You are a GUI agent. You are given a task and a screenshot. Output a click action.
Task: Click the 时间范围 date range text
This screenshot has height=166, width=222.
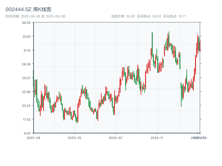[x=35, y=16]
